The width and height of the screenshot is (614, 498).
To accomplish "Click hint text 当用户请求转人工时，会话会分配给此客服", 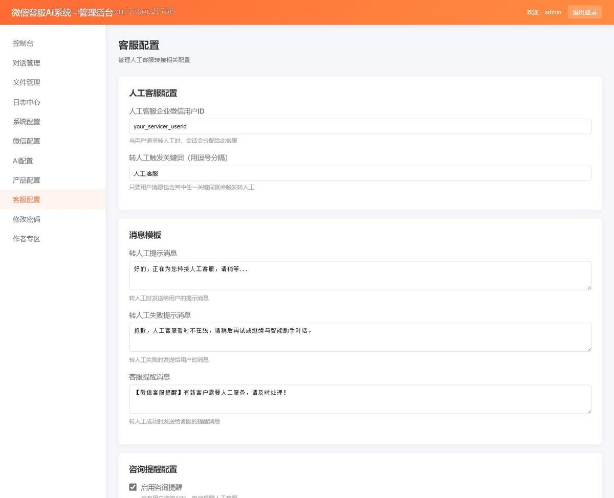I will click(x=183, y=141).
